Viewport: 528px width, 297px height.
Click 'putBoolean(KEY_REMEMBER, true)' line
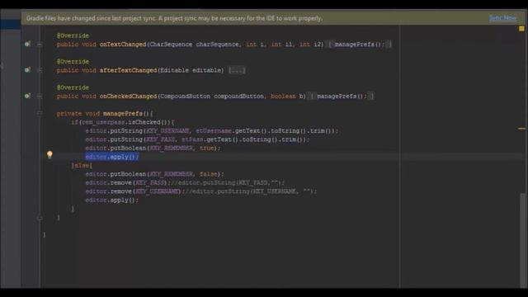click(x=153, y=148)
